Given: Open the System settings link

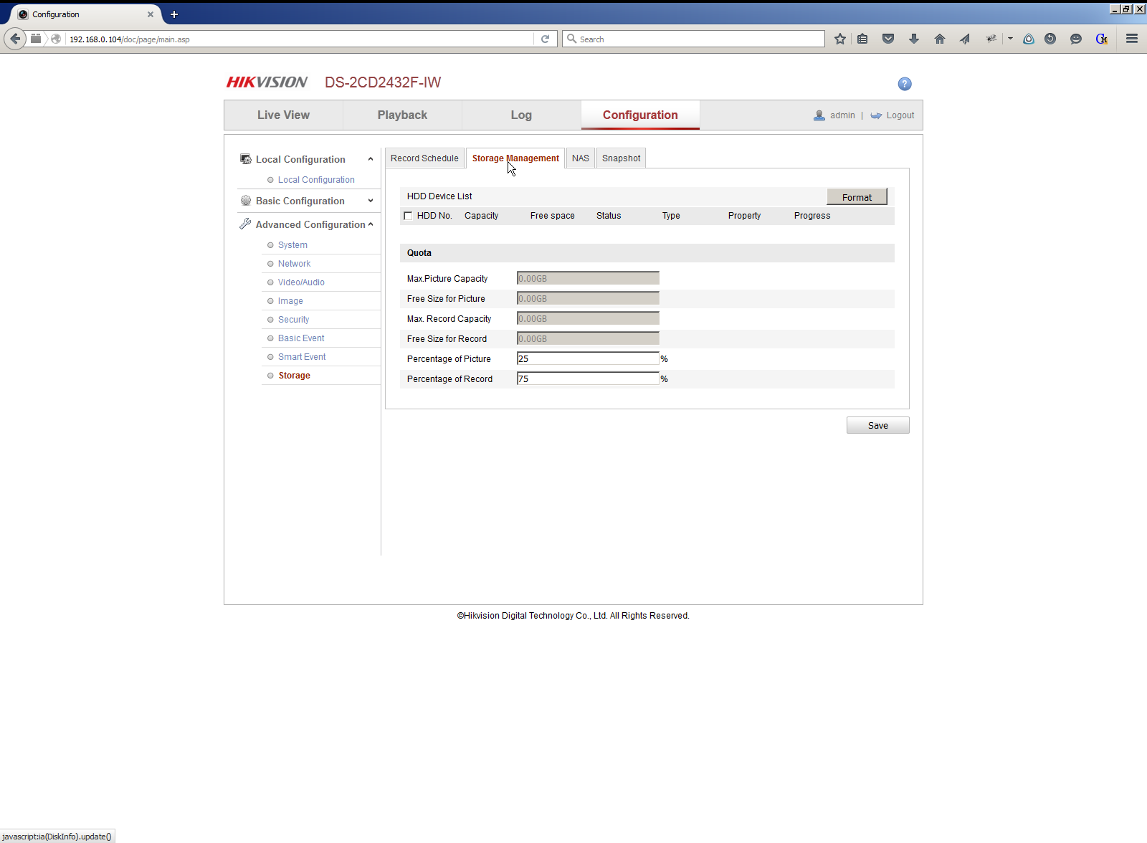Looking at the screenshot, I should point(292,245).
